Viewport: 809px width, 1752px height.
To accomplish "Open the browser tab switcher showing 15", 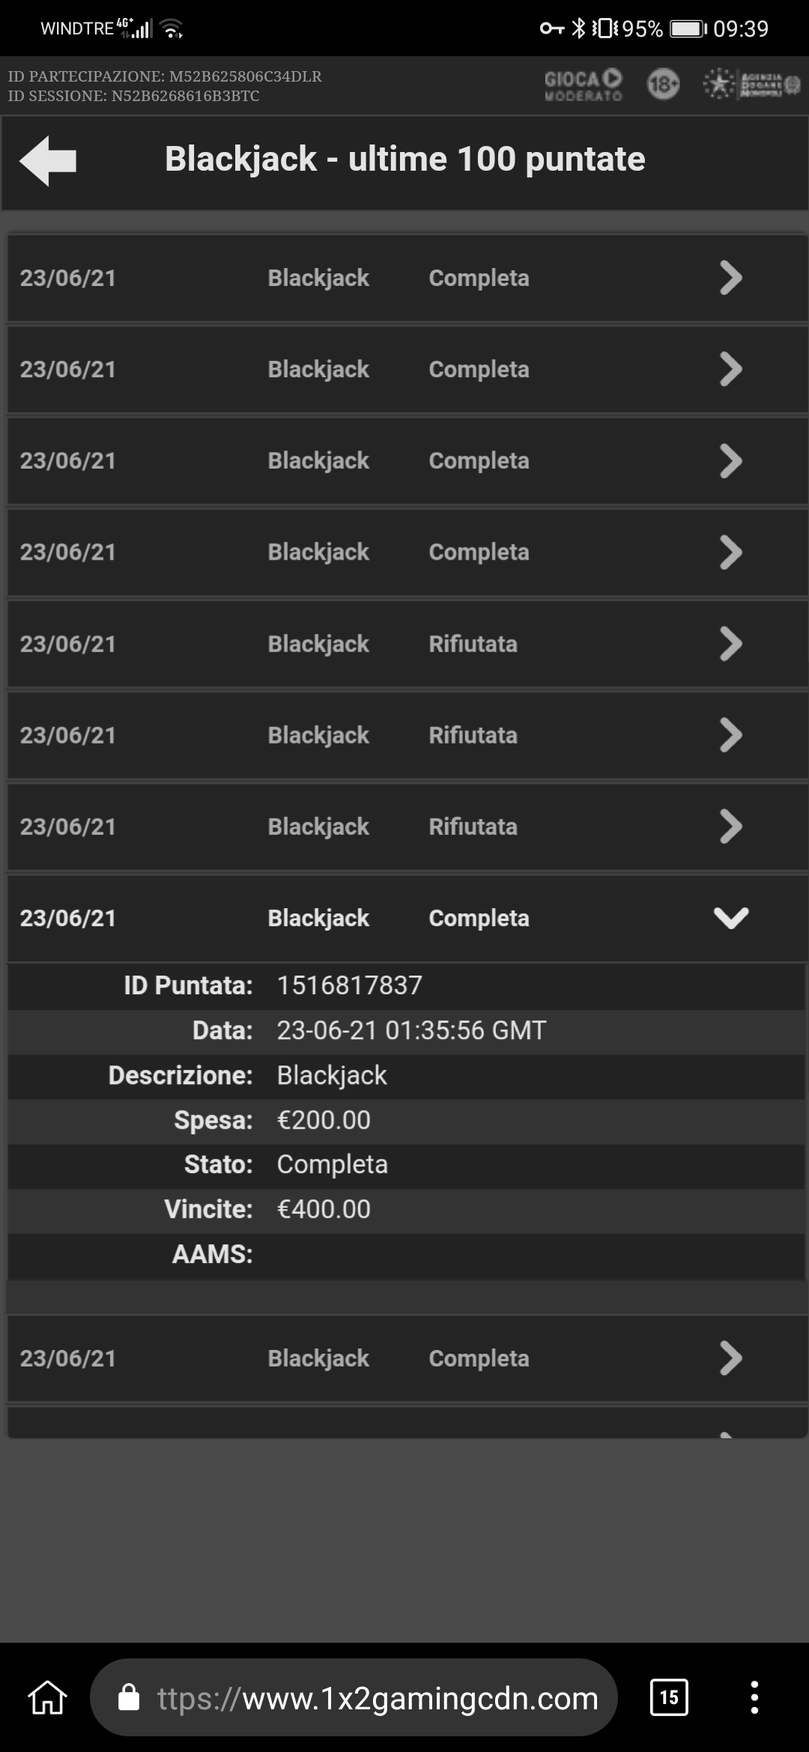I will pos(669,1697).
